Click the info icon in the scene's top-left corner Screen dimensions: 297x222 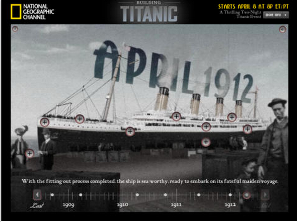[x=15, y=29]
